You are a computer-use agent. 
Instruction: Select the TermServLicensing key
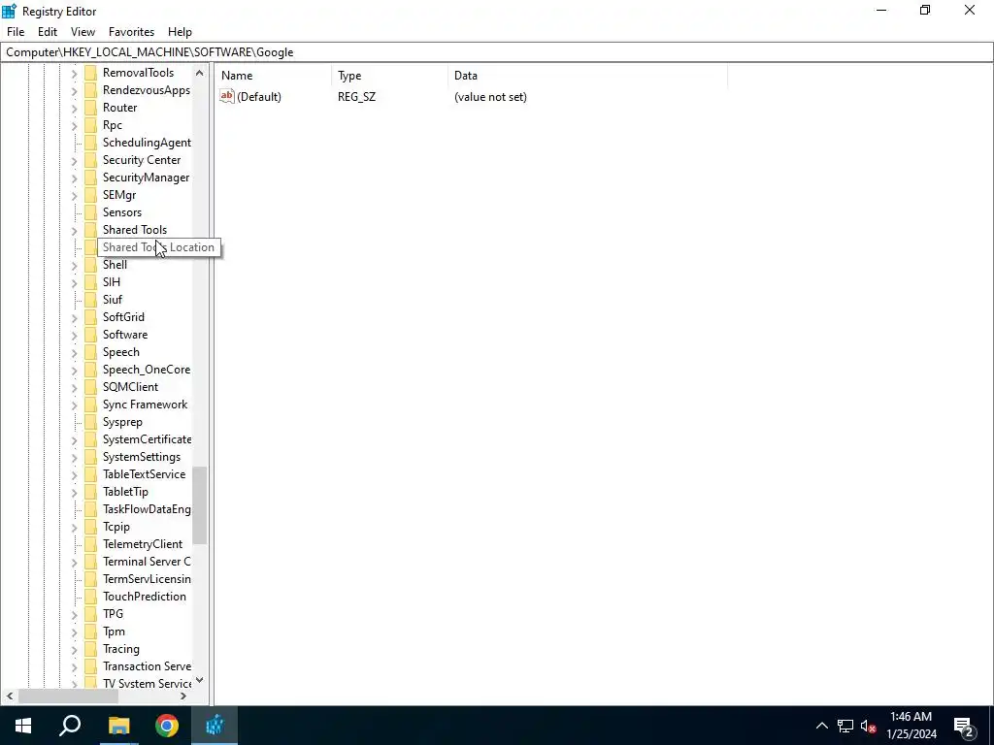pos(147,579)
